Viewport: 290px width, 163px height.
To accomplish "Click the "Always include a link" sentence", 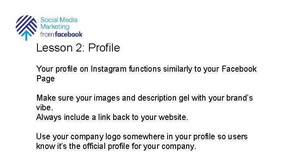I will coord(112,117).
